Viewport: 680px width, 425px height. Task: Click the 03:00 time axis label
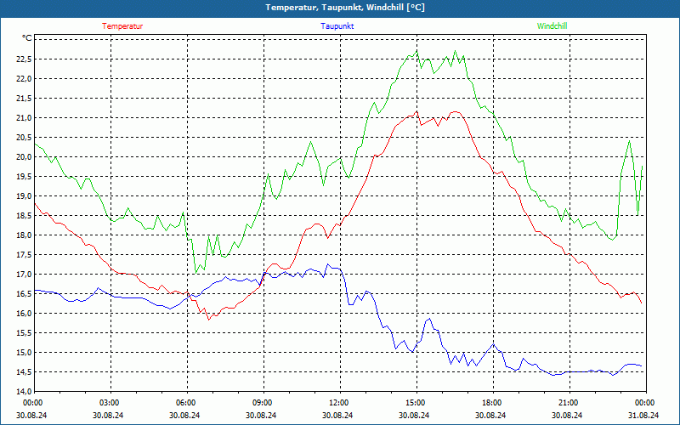point(109,403)
